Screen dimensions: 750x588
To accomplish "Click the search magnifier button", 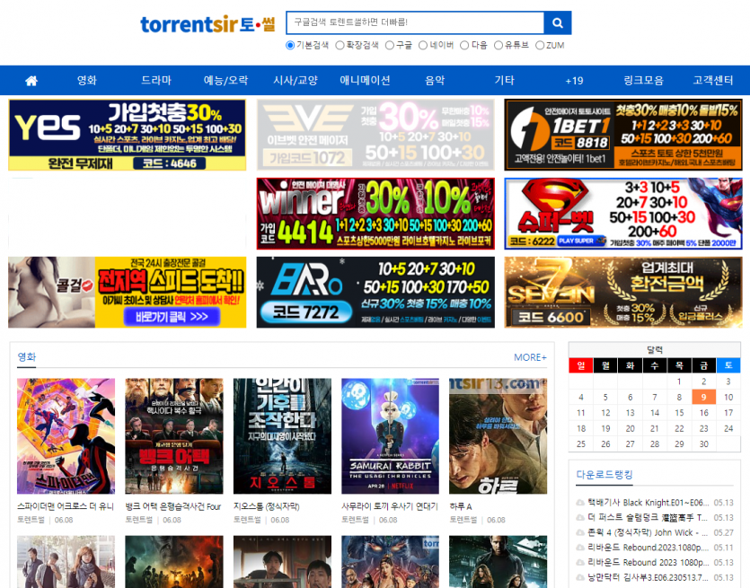I will 557,22.
